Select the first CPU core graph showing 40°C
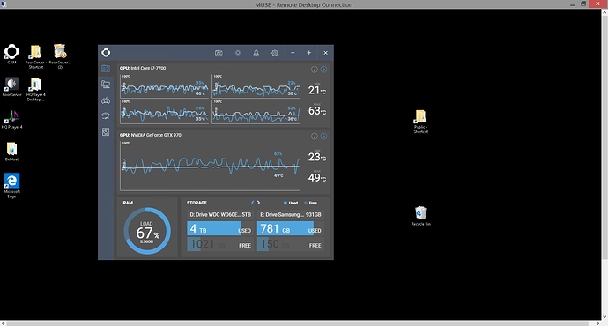The image size is (608, 326). [x=164, y=86]
